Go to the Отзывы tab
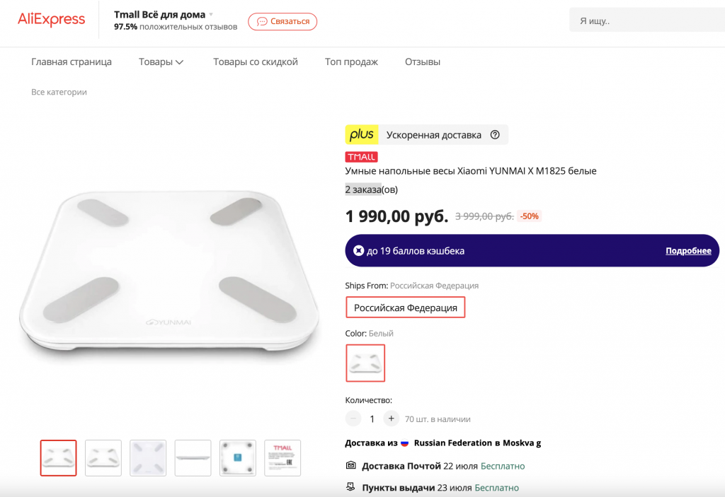Image resolution: width=725 pixels, height=497 pixels. (x=423, y=62)
